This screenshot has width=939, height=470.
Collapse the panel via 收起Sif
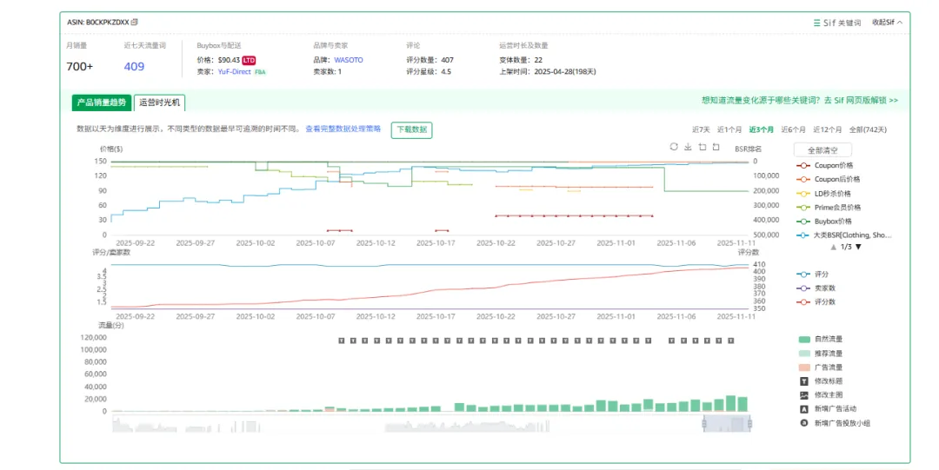pos(887,22)
